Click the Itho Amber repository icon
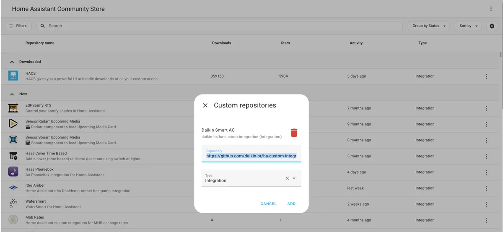The image size is (503, 232). click(x=13, y=188)
